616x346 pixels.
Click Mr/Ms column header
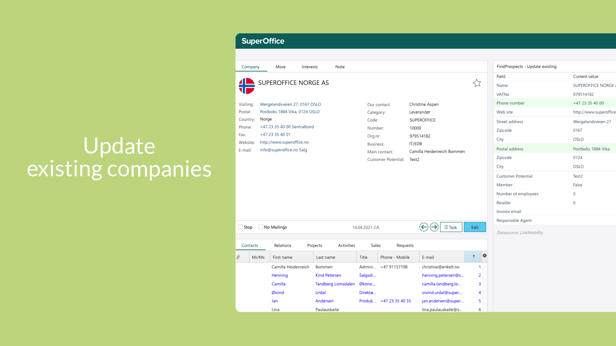click(260, 257)
